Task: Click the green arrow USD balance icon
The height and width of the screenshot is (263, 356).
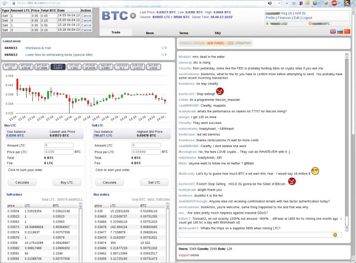Action: tap(267, 23)
